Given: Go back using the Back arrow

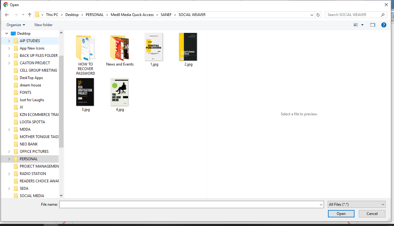Looking at the screenshot, I should (7, 15).
